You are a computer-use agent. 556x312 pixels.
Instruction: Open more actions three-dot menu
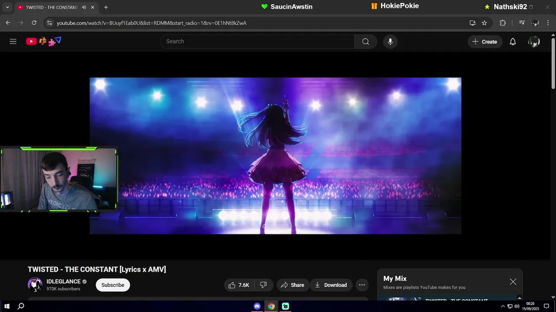click(362, 285)
